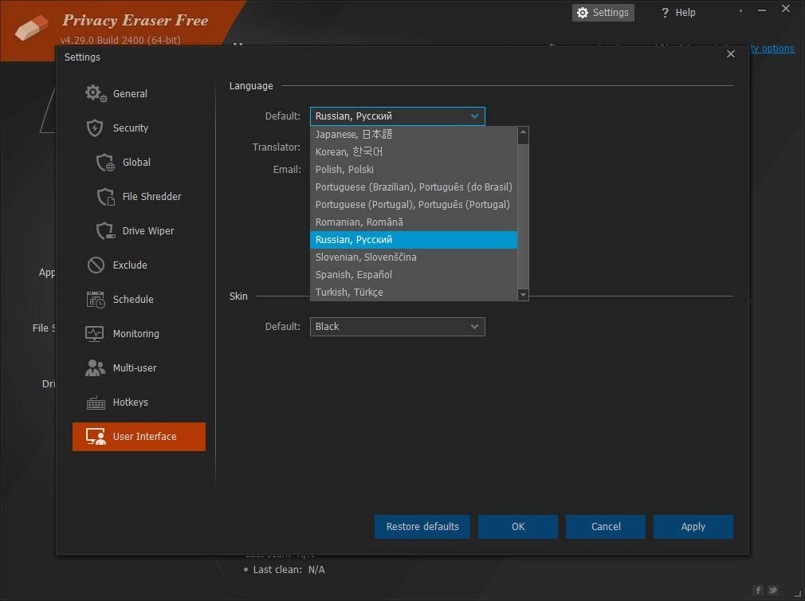Click the File Shredder shield icon
Screen dimensions: 805x601
coord(105,197)
